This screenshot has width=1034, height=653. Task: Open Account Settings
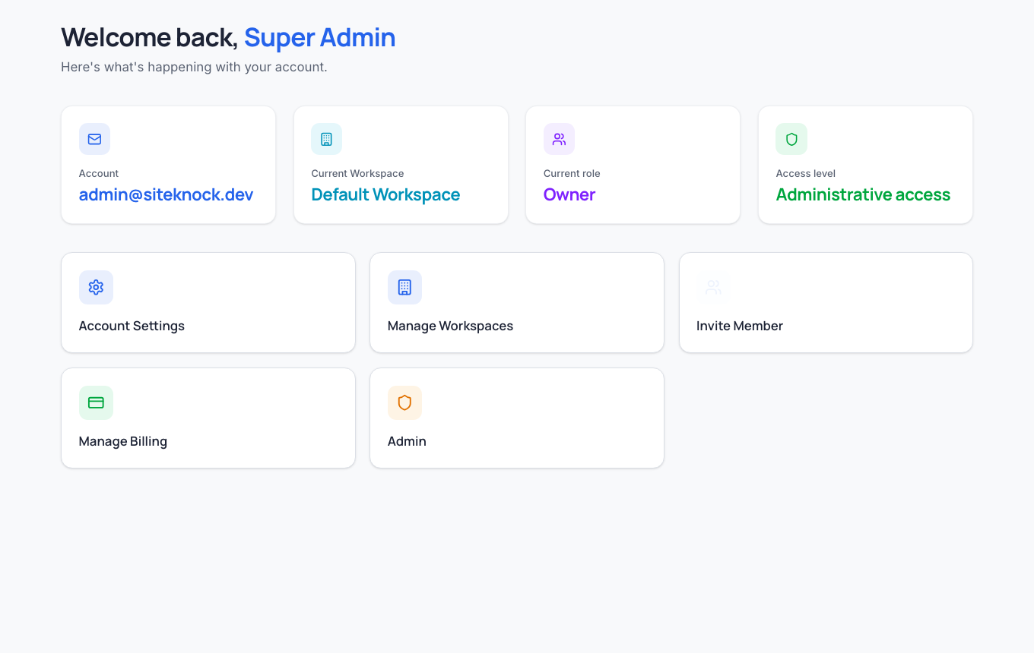208,302
